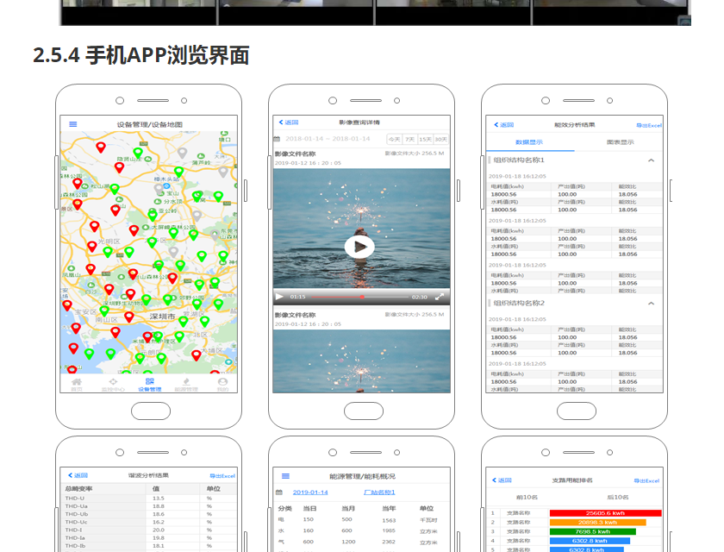The height and width of the screenshot is (552, 724).
Task: Select the 后10名 tab
Action: pyautogui.click(x=618, y=498)
